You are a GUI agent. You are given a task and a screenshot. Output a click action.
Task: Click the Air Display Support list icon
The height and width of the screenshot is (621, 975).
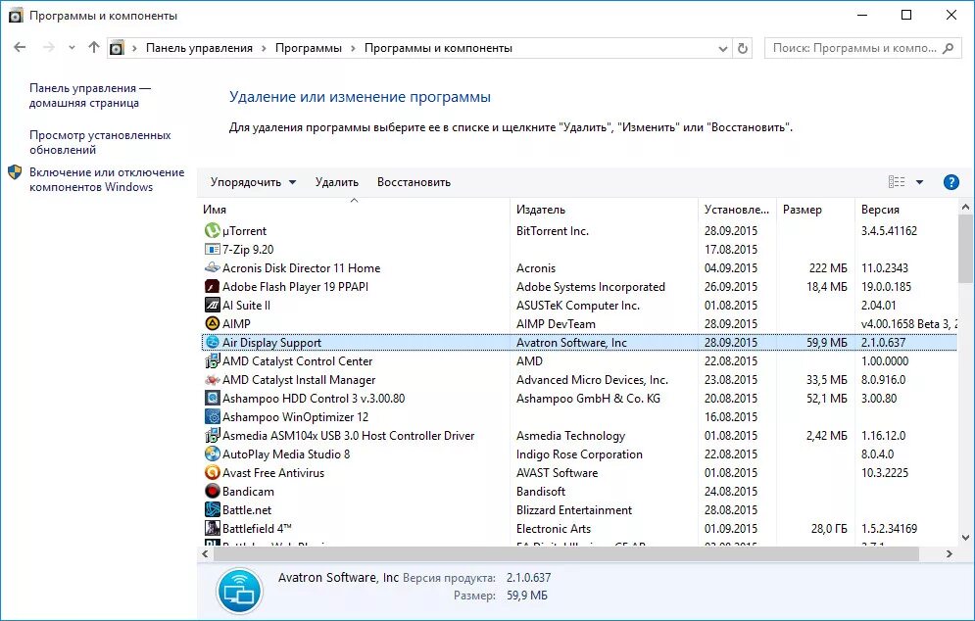click(x=212, y=343)
